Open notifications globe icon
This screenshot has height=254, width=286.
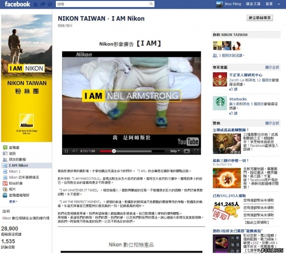[50, 4]
